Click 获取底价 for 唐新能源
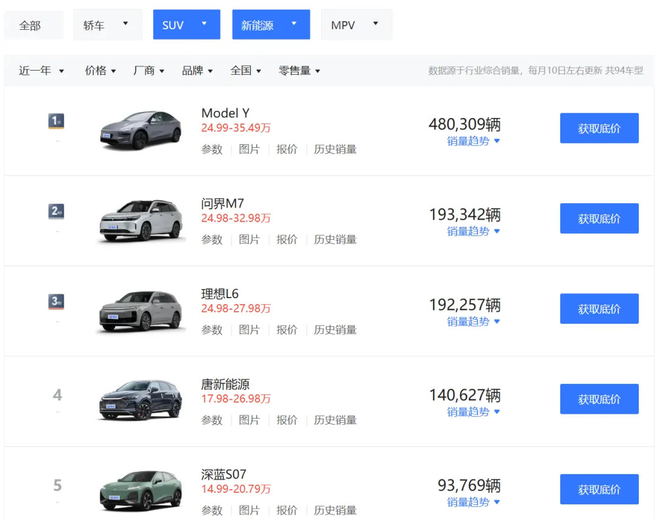 pos(599,399)
